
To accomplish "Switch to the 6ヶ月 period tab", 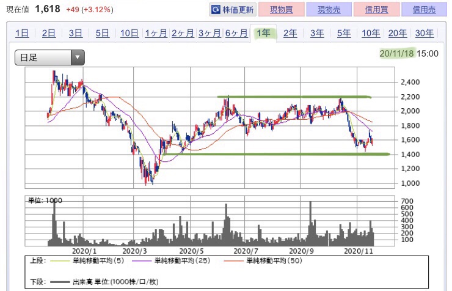I will click(x=236, y=33).
